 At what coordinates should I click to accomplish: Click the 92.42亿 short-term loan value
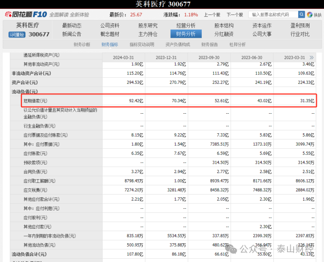136,101
